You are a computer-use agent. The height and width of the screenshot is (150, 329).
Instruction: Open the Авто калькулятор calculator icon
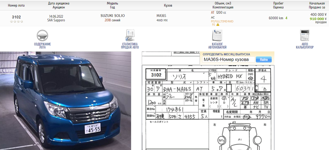tap(305, 36)
